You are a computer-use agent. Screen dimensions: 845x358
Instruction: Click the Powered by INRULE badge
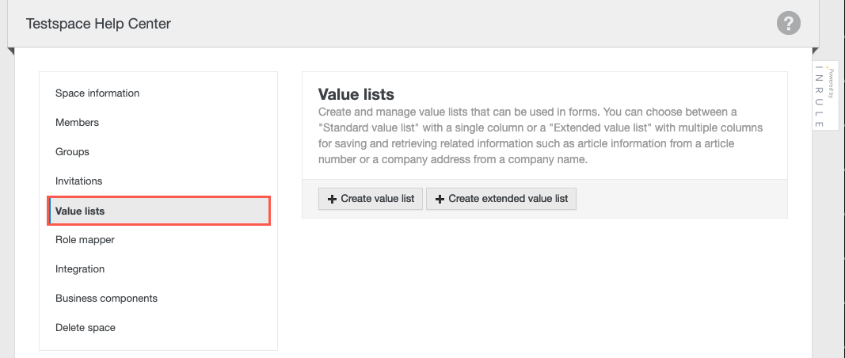click(830, 96)
